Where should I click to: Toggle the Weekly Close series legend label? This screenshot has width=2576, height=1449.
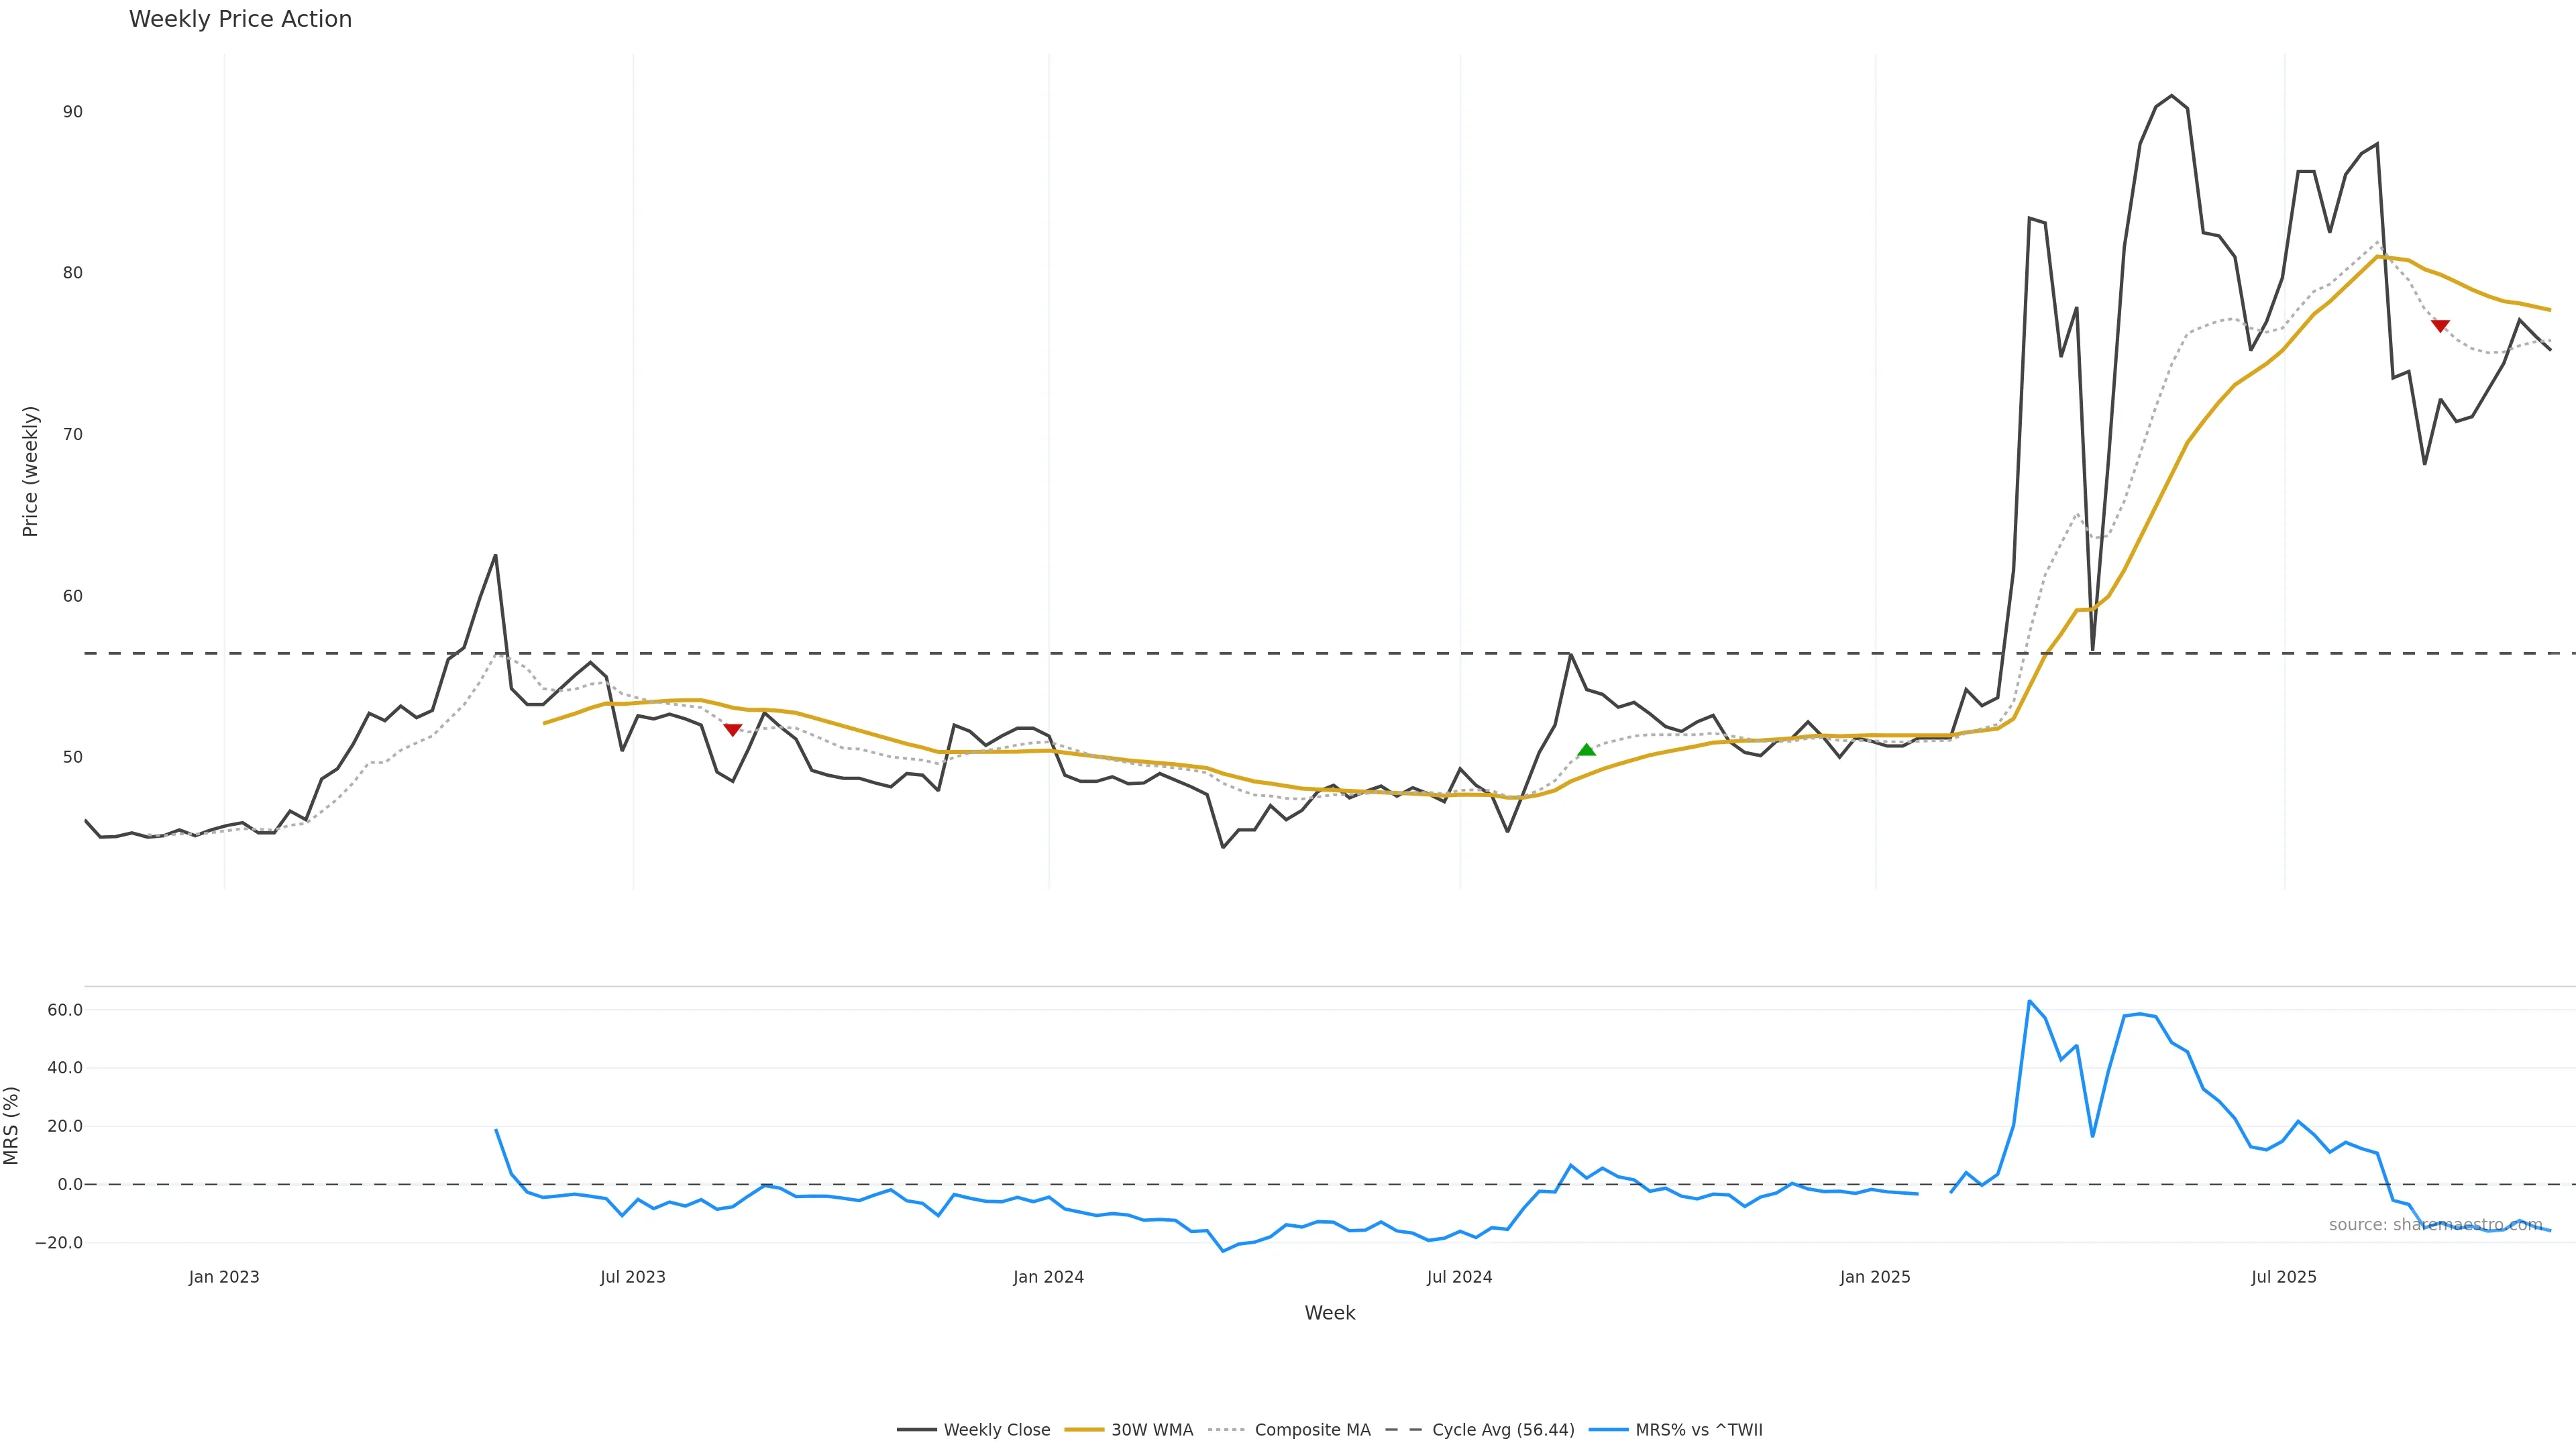[x=996, y=1430]
